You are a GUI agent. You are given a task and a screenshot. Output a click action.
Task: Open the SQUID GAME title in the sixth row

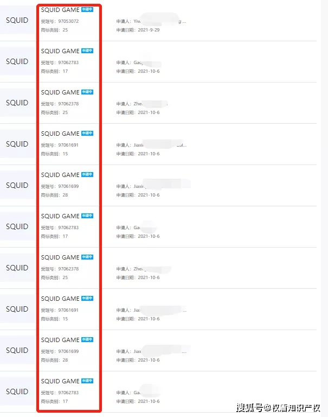tap(60, 216)
